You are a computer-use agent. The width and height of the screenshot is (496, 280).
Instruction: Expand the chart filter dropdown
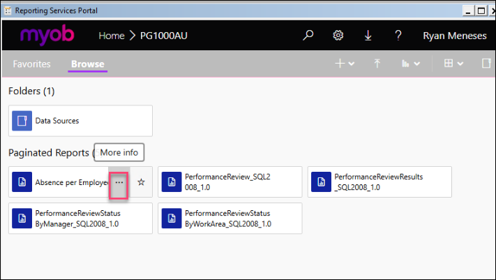tap(410, 64)
